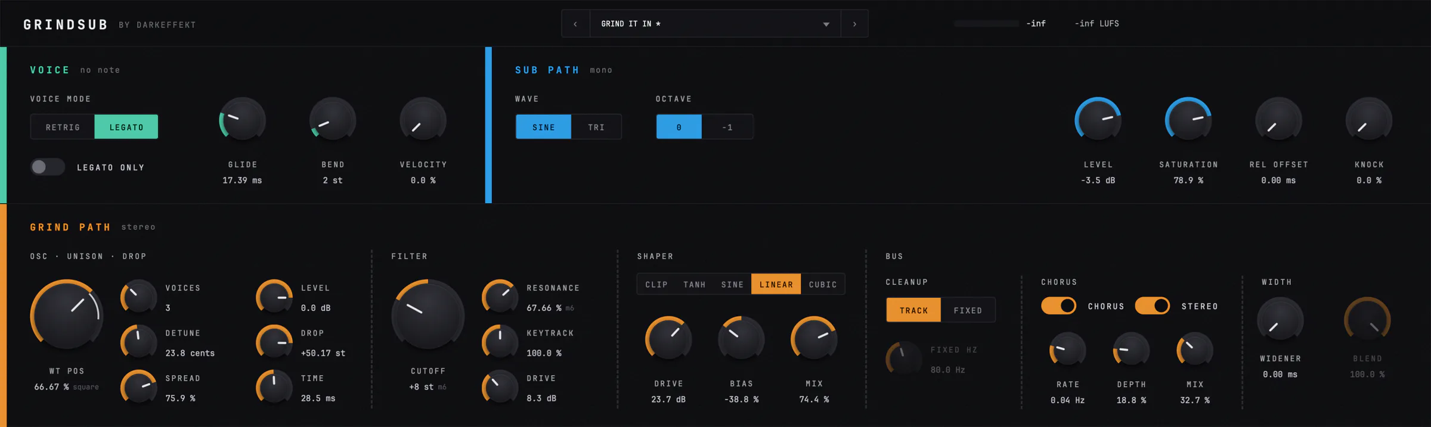Click the REL OFFSET knob

[1278, 119]
